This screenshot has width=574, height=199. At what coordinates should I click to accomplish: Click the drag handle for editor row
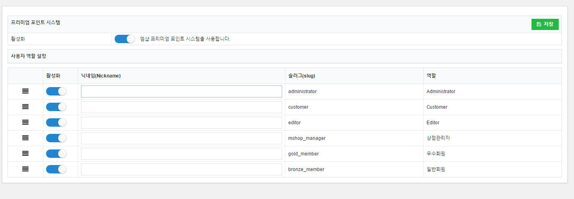[x=25, y=123]
